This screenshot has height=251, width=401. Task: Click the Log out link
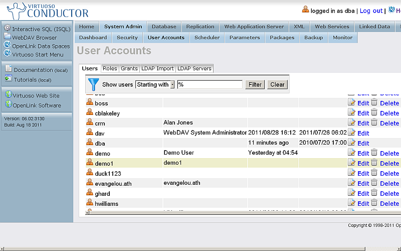371,11
